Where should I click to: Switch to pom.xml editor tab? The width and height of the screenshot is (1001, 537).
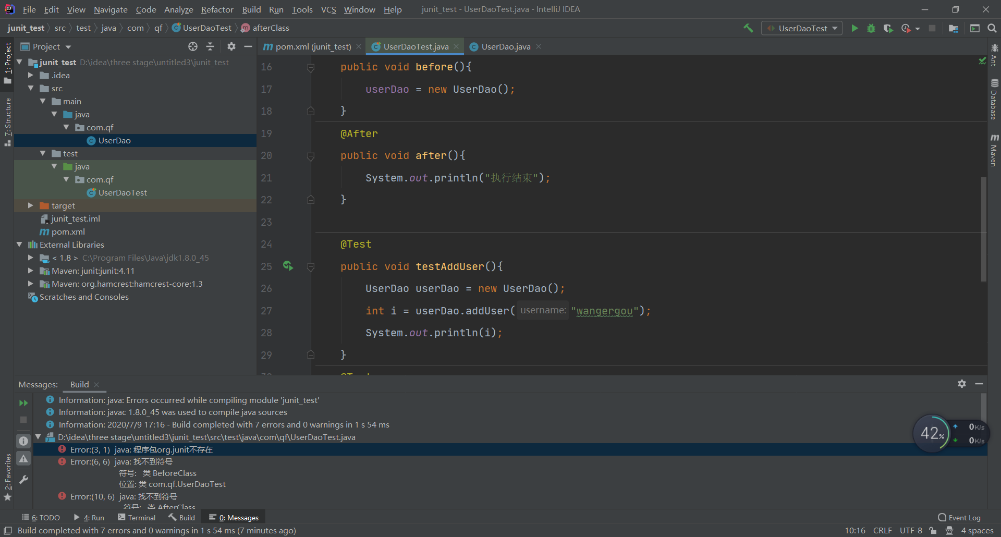[x=311, y=46]
